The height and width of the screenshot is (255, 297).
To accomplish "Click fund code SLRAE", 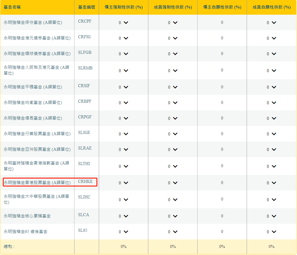I will 85,148.
